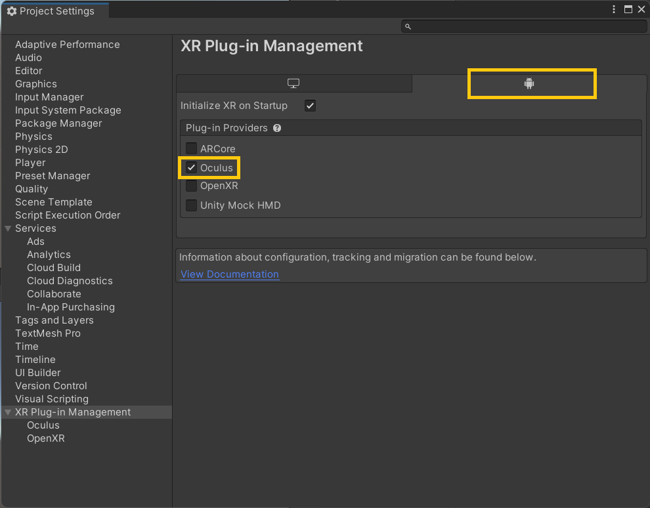This screenshot has height=508, width=650.
Task: Close the Project Settings window
Action: coord(641,9)
